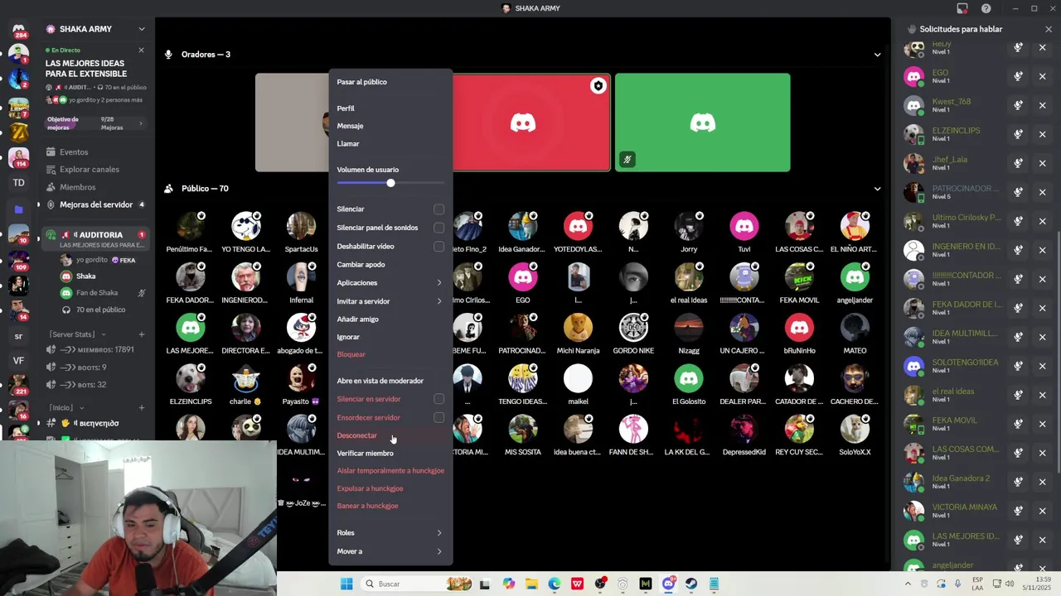Toggle Silenciar panel de sonidos checkbox
Image resolution: width=1061 pixels, height=596 pixels.
pyautogui.click(x=438, y=228)
